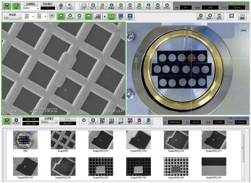The height and width of the screenshot is (183, 251).
Task: Click the highlighted sample hole in SNS view
Action: pyautogui.click(x=192, y=58)
